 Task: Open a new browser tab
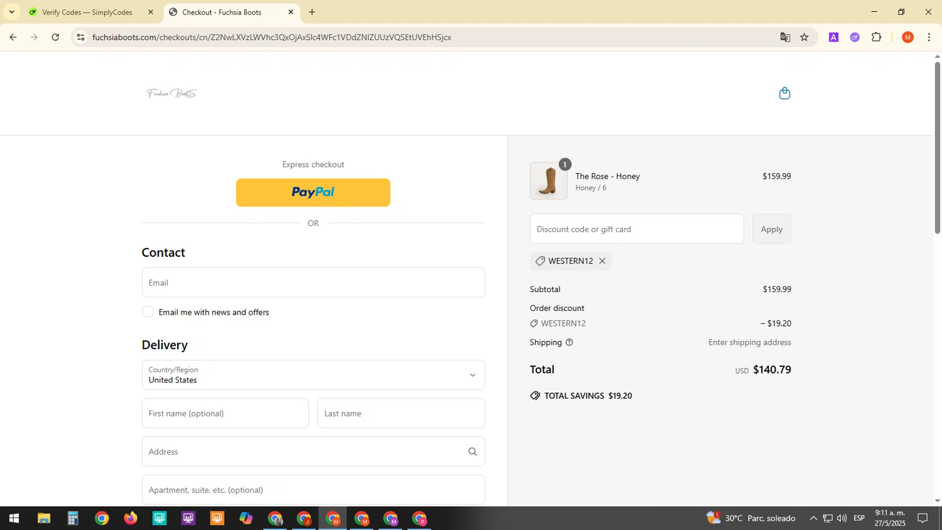point(312,12)
